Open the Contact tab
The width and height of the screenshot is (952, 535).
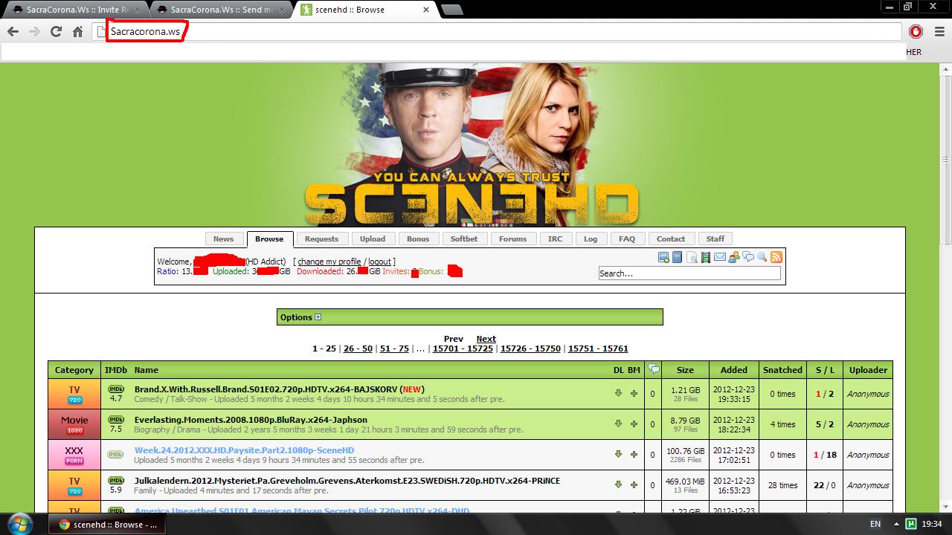670,239
